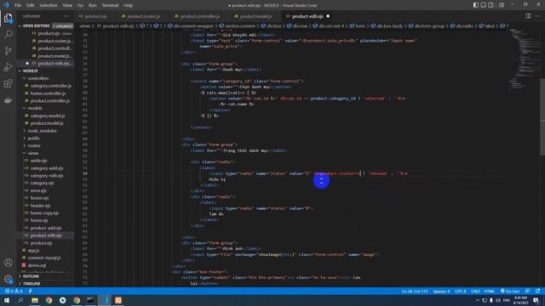Open the Help menu
The width and height of the screenshot is (545, 306).
click(128, 5)
